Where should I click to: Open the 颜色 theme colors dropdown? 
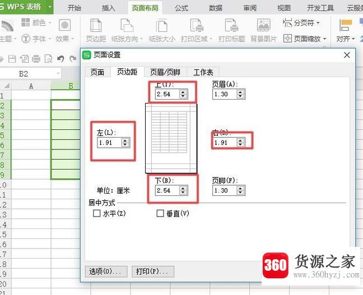pos(36,23)
